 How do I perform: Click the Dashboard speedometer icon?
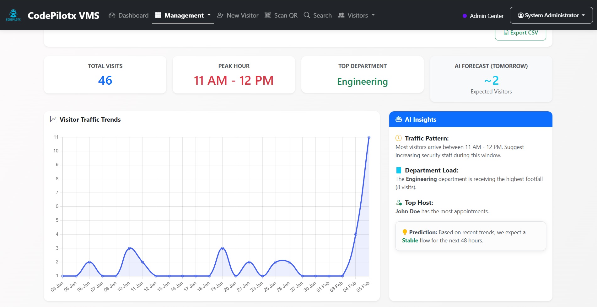112,15
